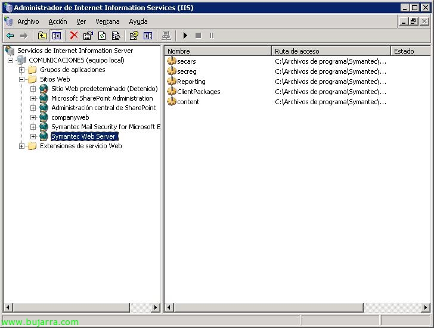Viewport: 434px width, 328px height.
Task: Toggle the console tree pane icon
Action: [57, 36]
